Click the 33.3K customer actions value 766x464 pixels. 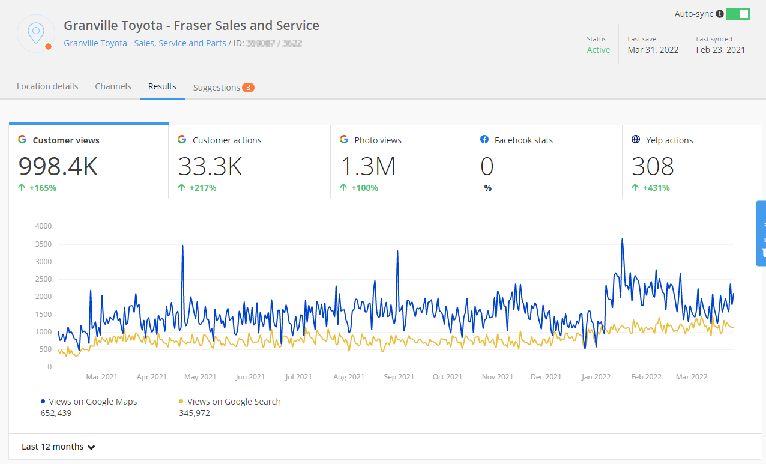tap(210, 166)
